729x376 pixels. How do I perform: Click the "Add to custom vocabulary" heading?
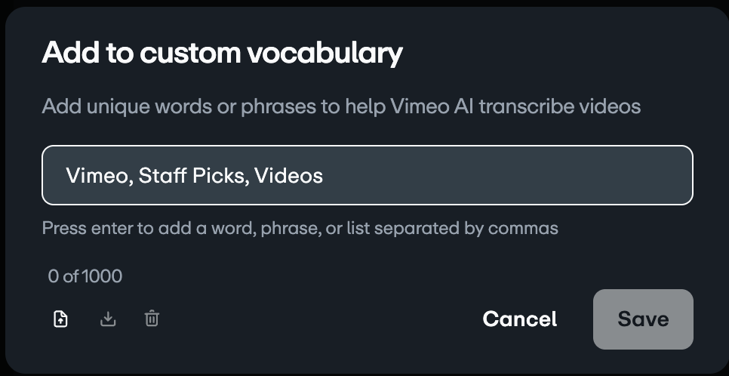(x=222, y=53)
